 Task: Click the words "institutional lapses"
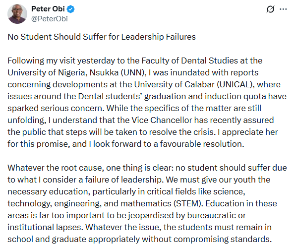coord(45,228)
